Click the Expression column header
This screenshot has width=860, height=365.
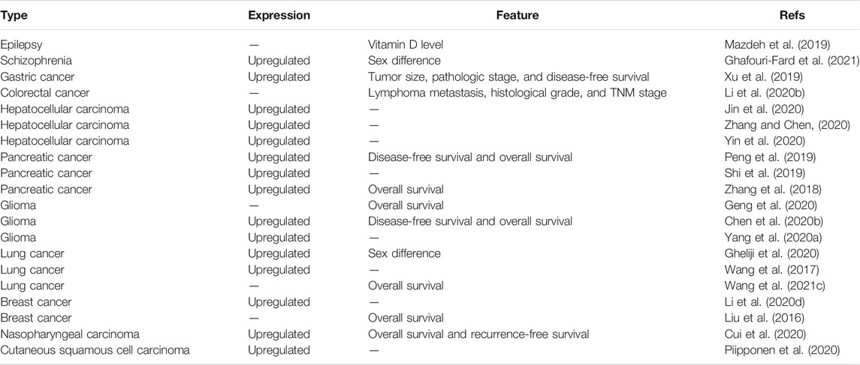click(279, 14)
